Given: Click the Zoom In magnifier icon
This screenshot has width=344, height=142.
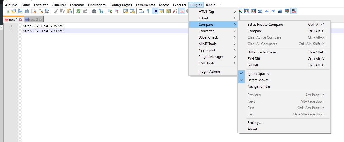Looking at the screenshot, I should point(110,11).
